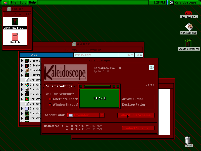Open the Help menu

(x=32, y=3)
